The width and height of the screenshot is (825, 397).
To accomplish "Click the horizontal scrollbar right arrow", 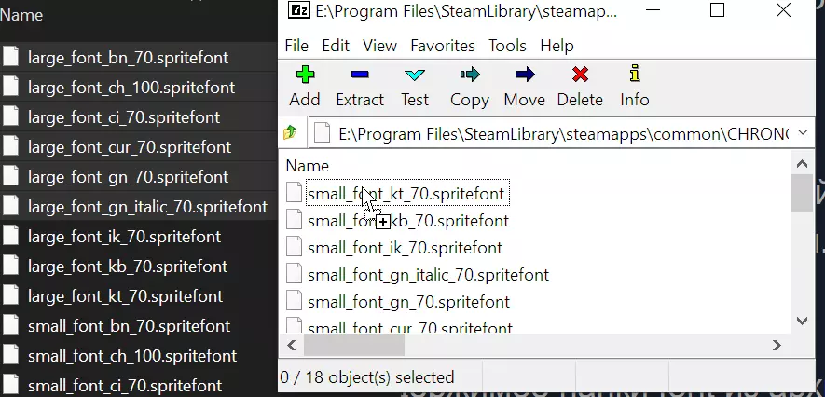I will 777,345.
